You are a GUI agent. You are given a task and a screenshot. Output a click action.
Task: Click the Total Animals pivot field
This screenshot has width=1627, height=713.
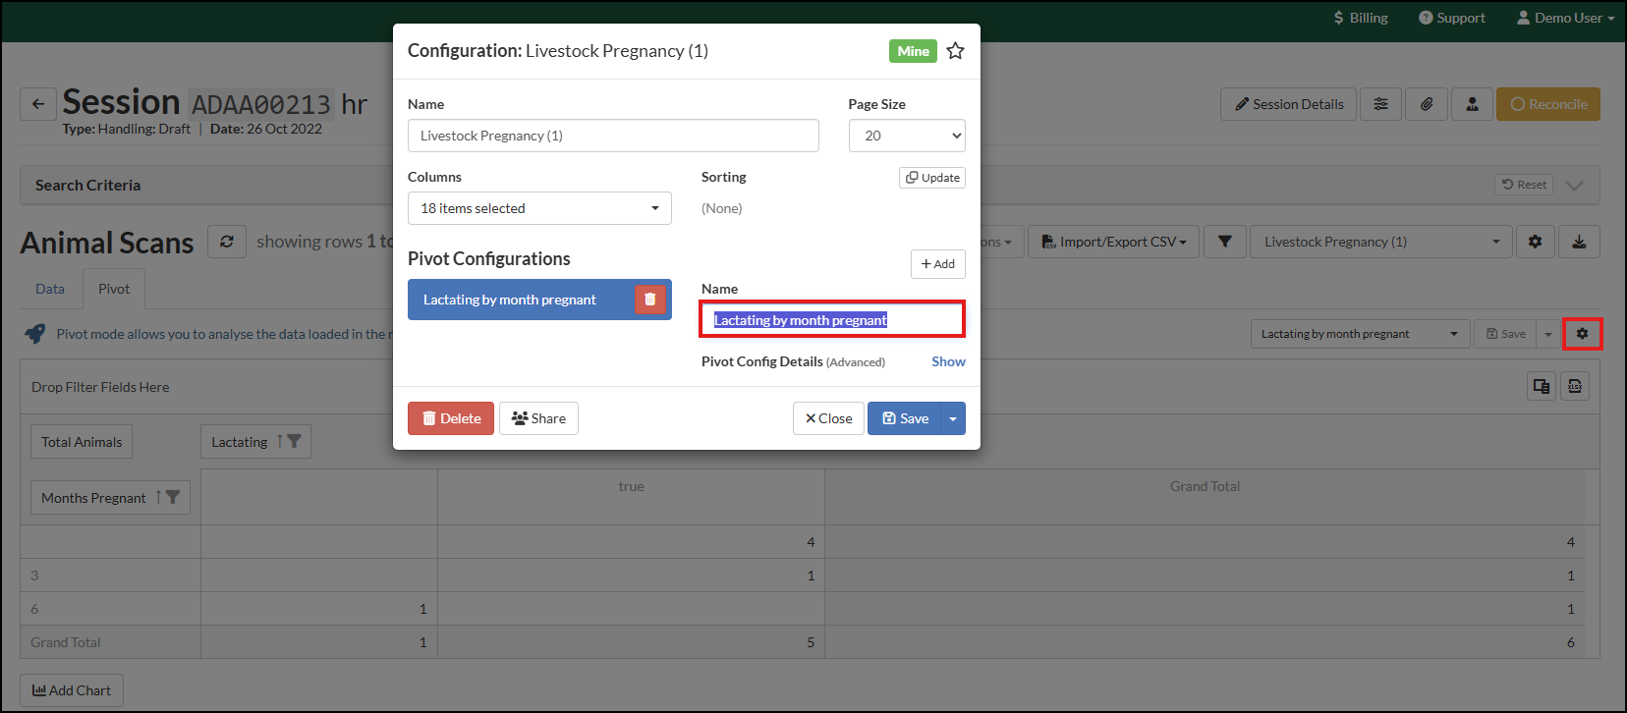82,442
